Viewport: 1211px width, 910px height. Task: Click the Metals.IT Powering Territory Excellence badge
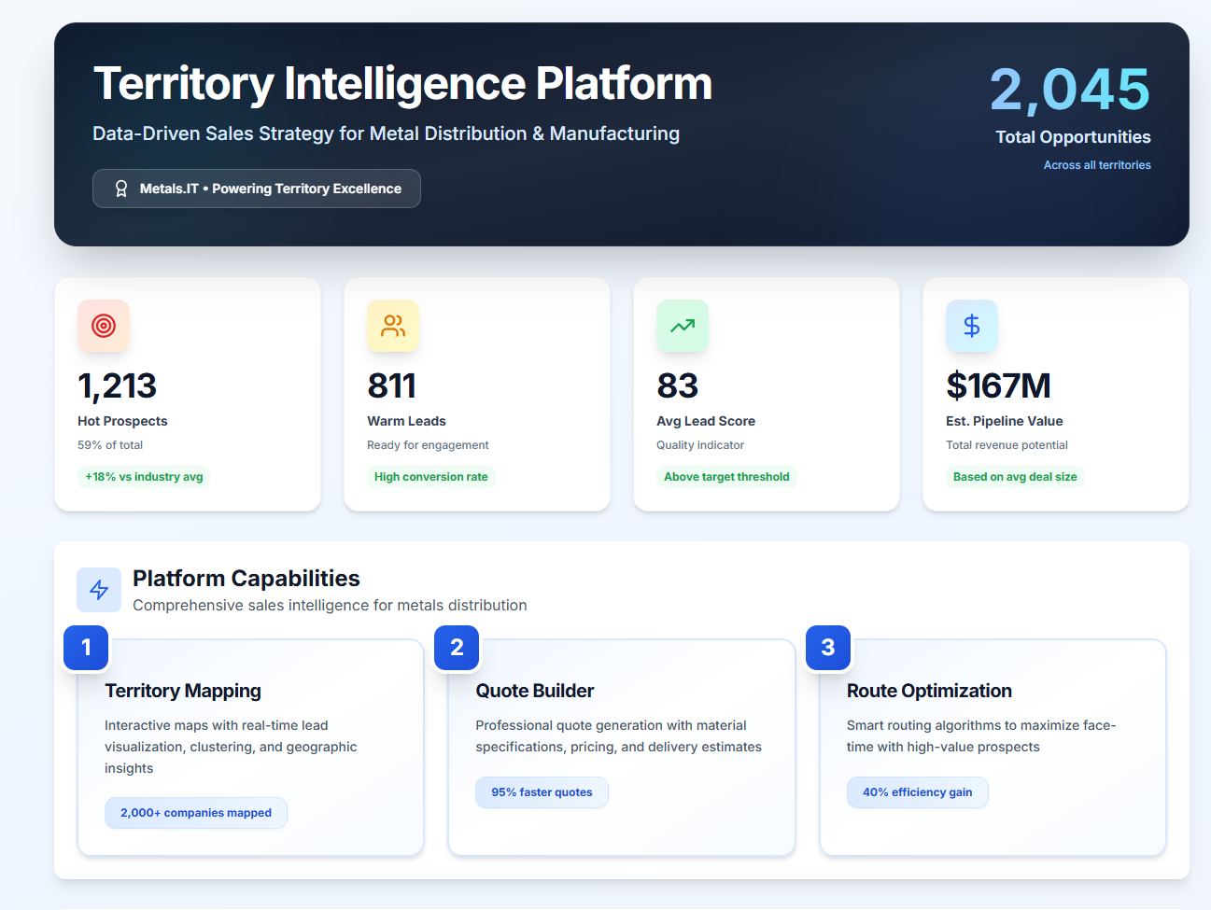257,189
